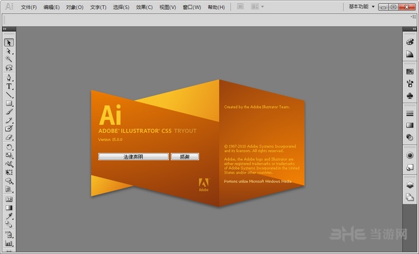Expand the 基本功能 workspace dropdown
Viewport: 419px width, 254px height.
pyautogui.click(x=362, y=6)
